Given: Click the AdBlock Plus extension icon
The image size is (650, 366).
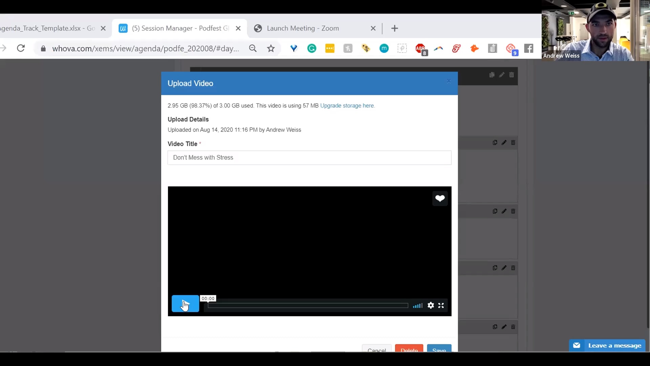Looking at the screenshot, I should 420,48.
